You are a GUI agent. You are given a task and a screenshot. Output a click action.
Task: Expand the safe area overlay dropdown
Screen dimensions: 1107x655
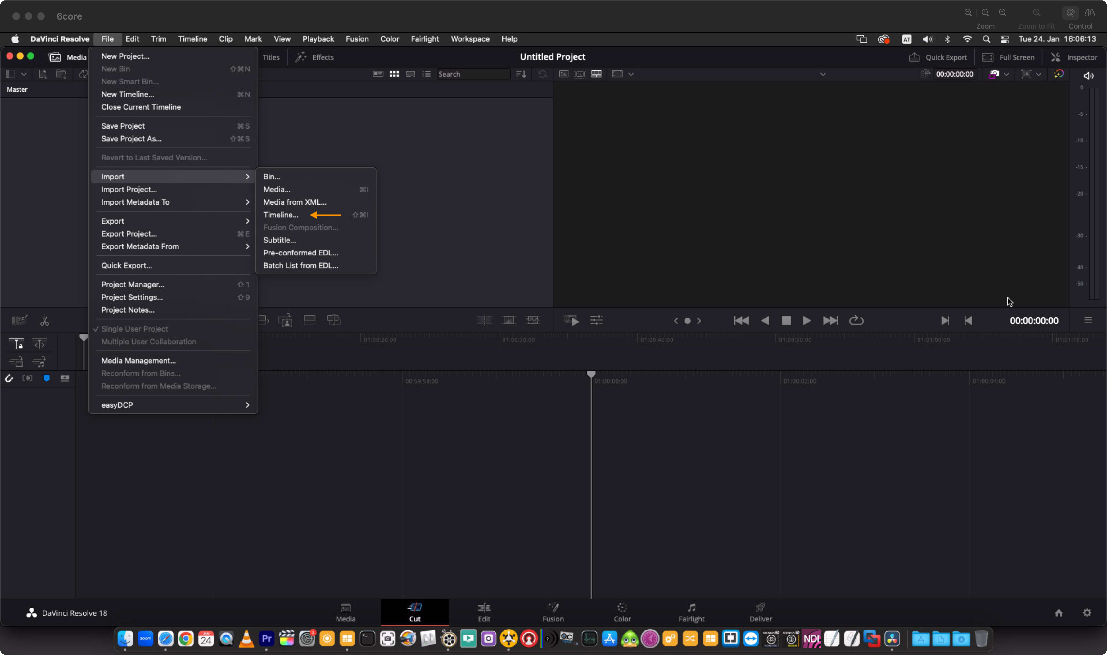(x=1039, y=74)
